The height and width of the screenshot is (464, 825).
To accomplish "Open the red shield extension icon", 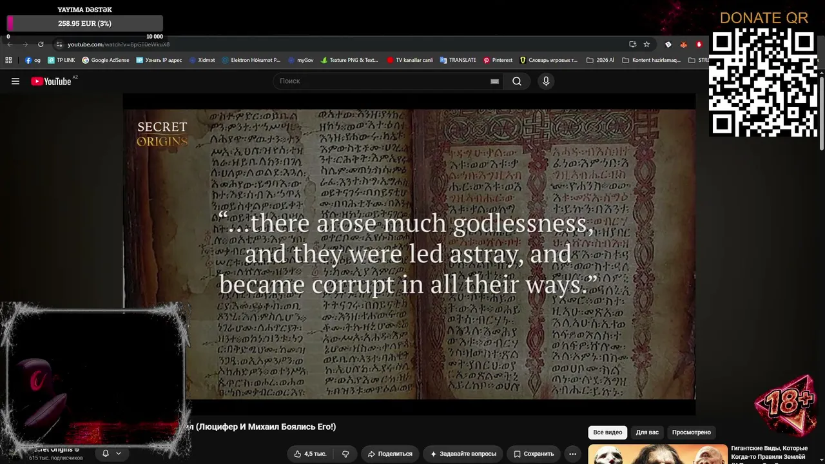I will tap(699, 44).
